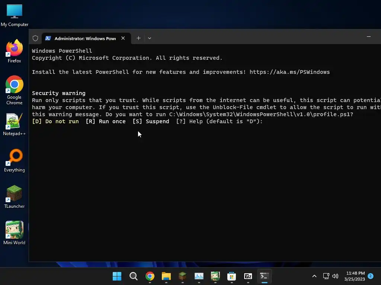The height and width of the screenshot is (285, 381).
Task: Open My Computer desktop icon
Action: point(15,16)
